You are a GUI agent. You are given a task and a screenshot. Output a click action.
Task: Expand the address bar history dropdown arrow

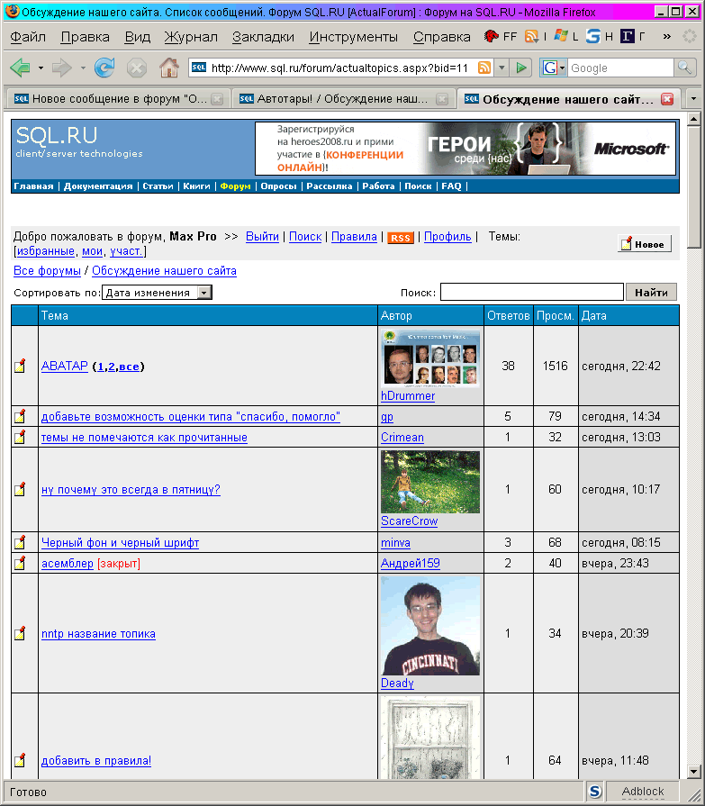click(502, 68)
